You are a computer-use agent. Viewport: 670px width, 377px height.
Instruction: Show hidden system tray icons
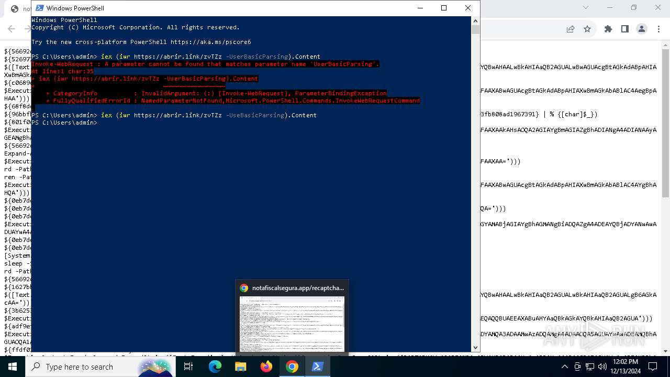[564, 367]
